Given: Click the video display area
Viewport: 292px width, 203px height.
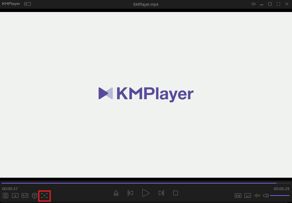Looking at the screenshot, I should point(146,95).
